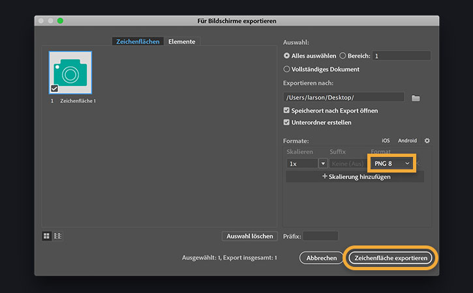
Task: Select the Vollständiges Dokument radio button
Action: pyautogui.click(x=287, y=69)
